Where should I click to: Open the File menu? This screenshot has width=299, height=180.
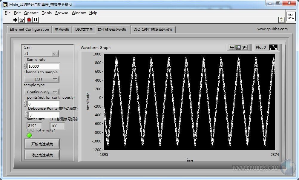point(8,13)
